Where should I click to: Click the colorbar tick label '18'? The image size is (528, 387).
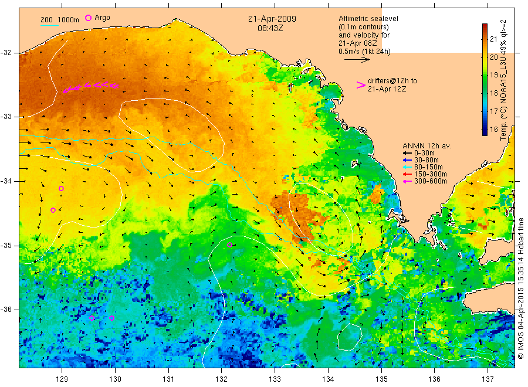click(x=493, y=93)
